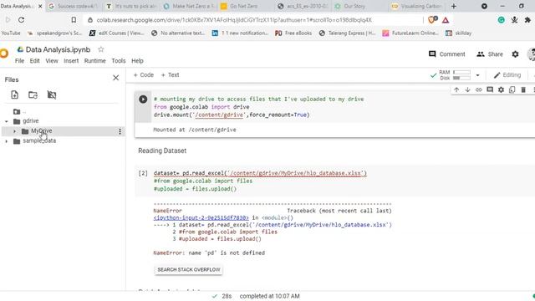The width and height of the screenshot is (535, 301).
Task: Open Brave Rewards triangle icon
Action: click(x=446, y=20)
